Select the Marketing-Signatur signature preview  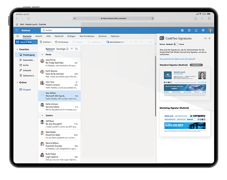pos(185,124)
